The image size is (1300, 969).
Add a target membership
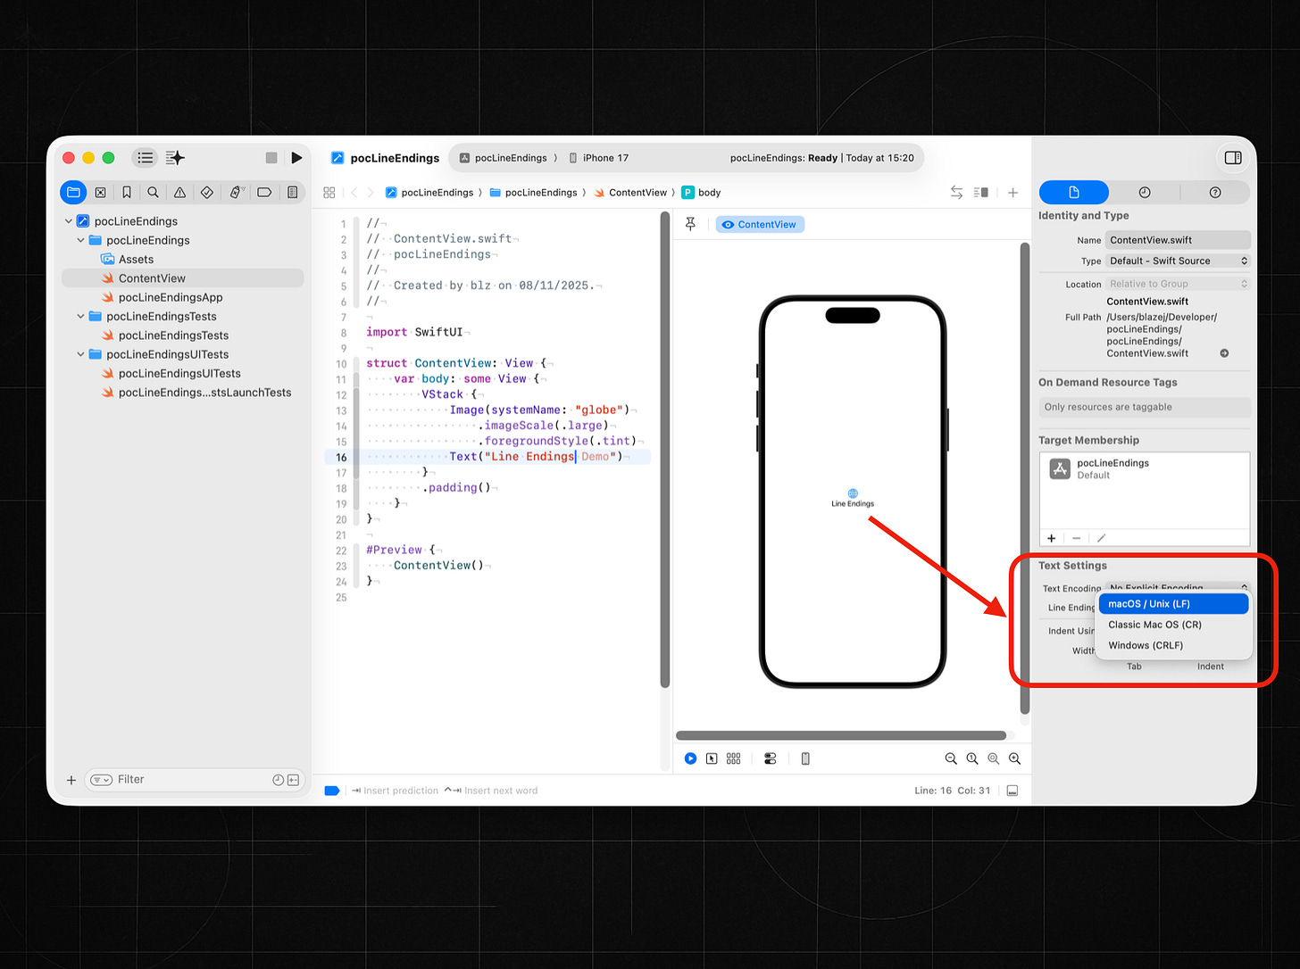point(1052,538)
